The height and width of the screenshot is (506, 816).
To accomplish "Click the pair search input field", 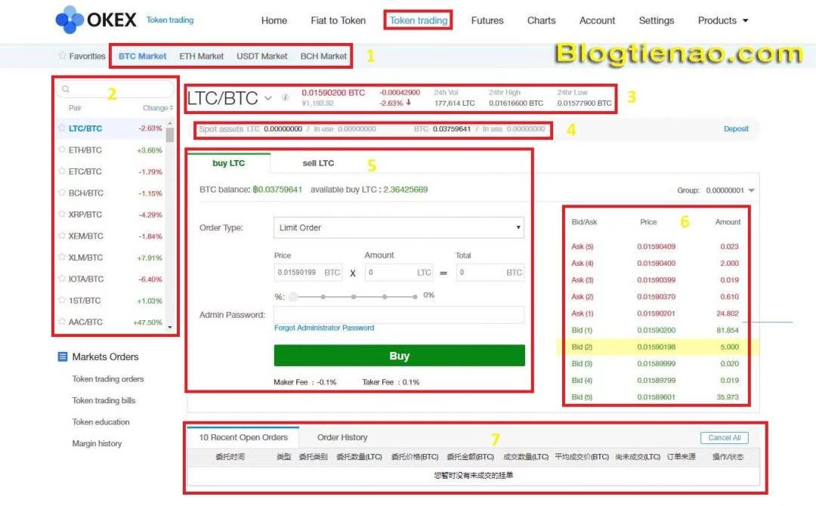I will (x=115, y=89).
